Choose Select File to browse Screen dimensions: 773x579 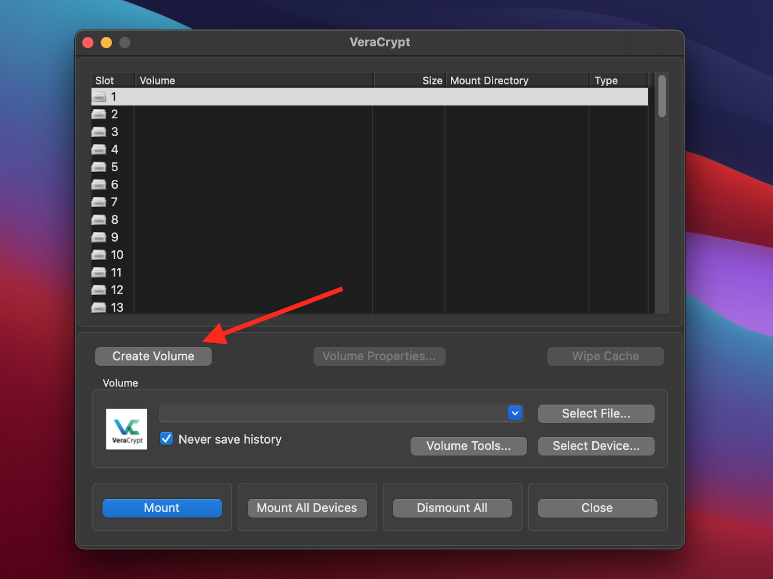point(596,414)
